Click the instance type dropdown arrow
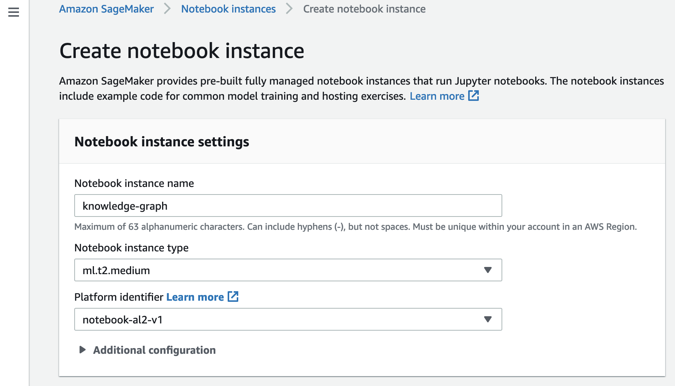The image size is (675, 386). [x=487, y=270]
